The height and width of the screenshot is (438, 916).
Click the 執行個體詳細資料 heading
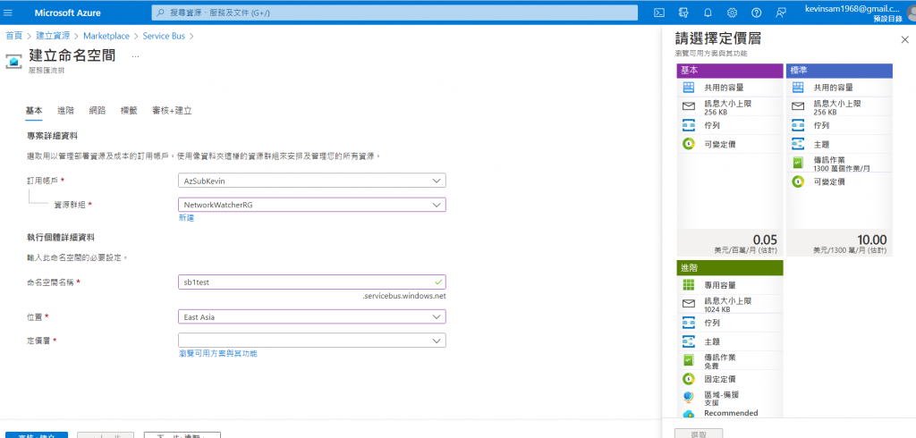61,237
